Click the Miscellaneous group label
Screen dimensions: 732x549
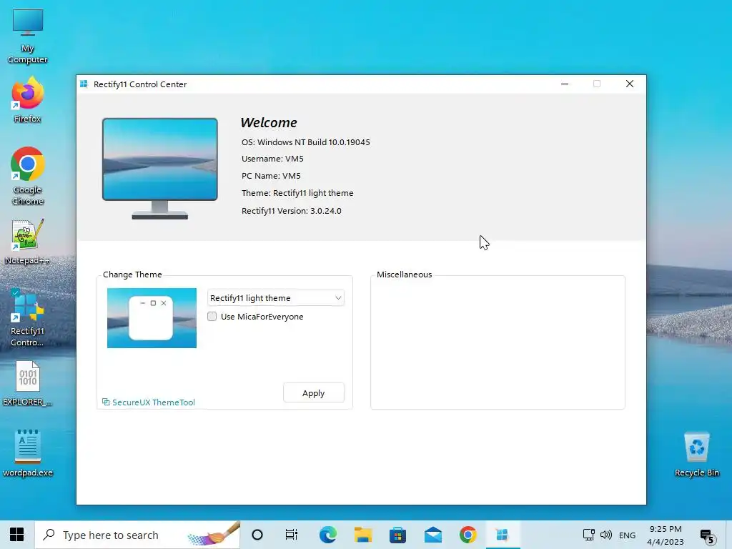(x=405, y=274)
